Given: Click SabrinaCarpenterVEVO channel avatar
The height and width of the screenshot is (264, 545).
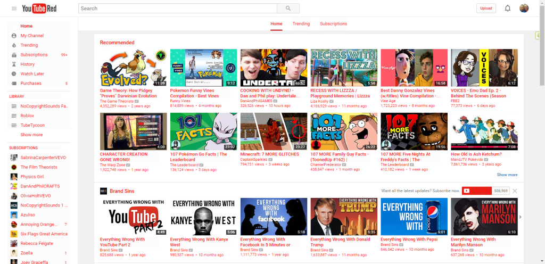Looking at the screenshot, I should click(x=14, y=158).
